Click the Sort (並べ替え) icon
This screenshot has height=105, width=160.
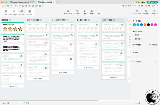[92, 11]
